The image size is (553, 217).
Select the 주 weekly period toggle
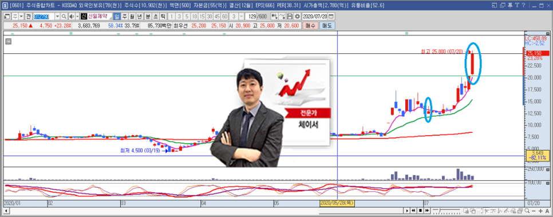click(x=124, y=17)
